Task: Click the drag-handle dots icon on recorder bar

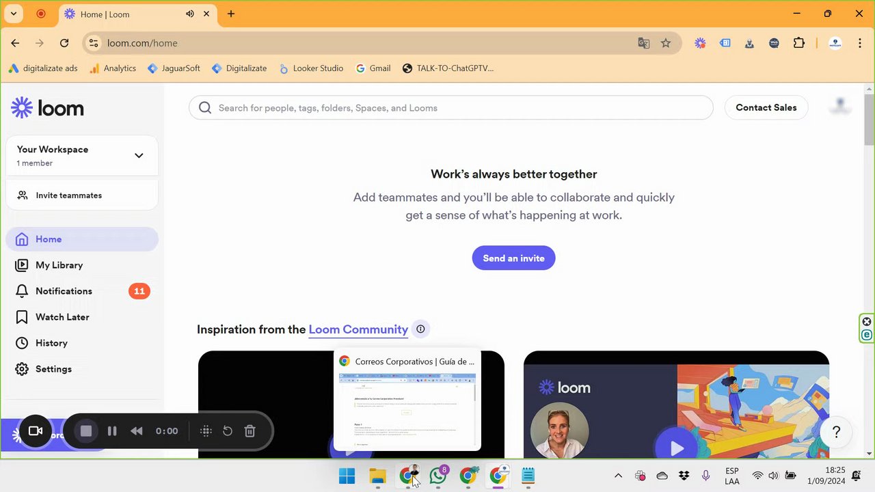Action: pyautogui.click(x=206, y=431)
